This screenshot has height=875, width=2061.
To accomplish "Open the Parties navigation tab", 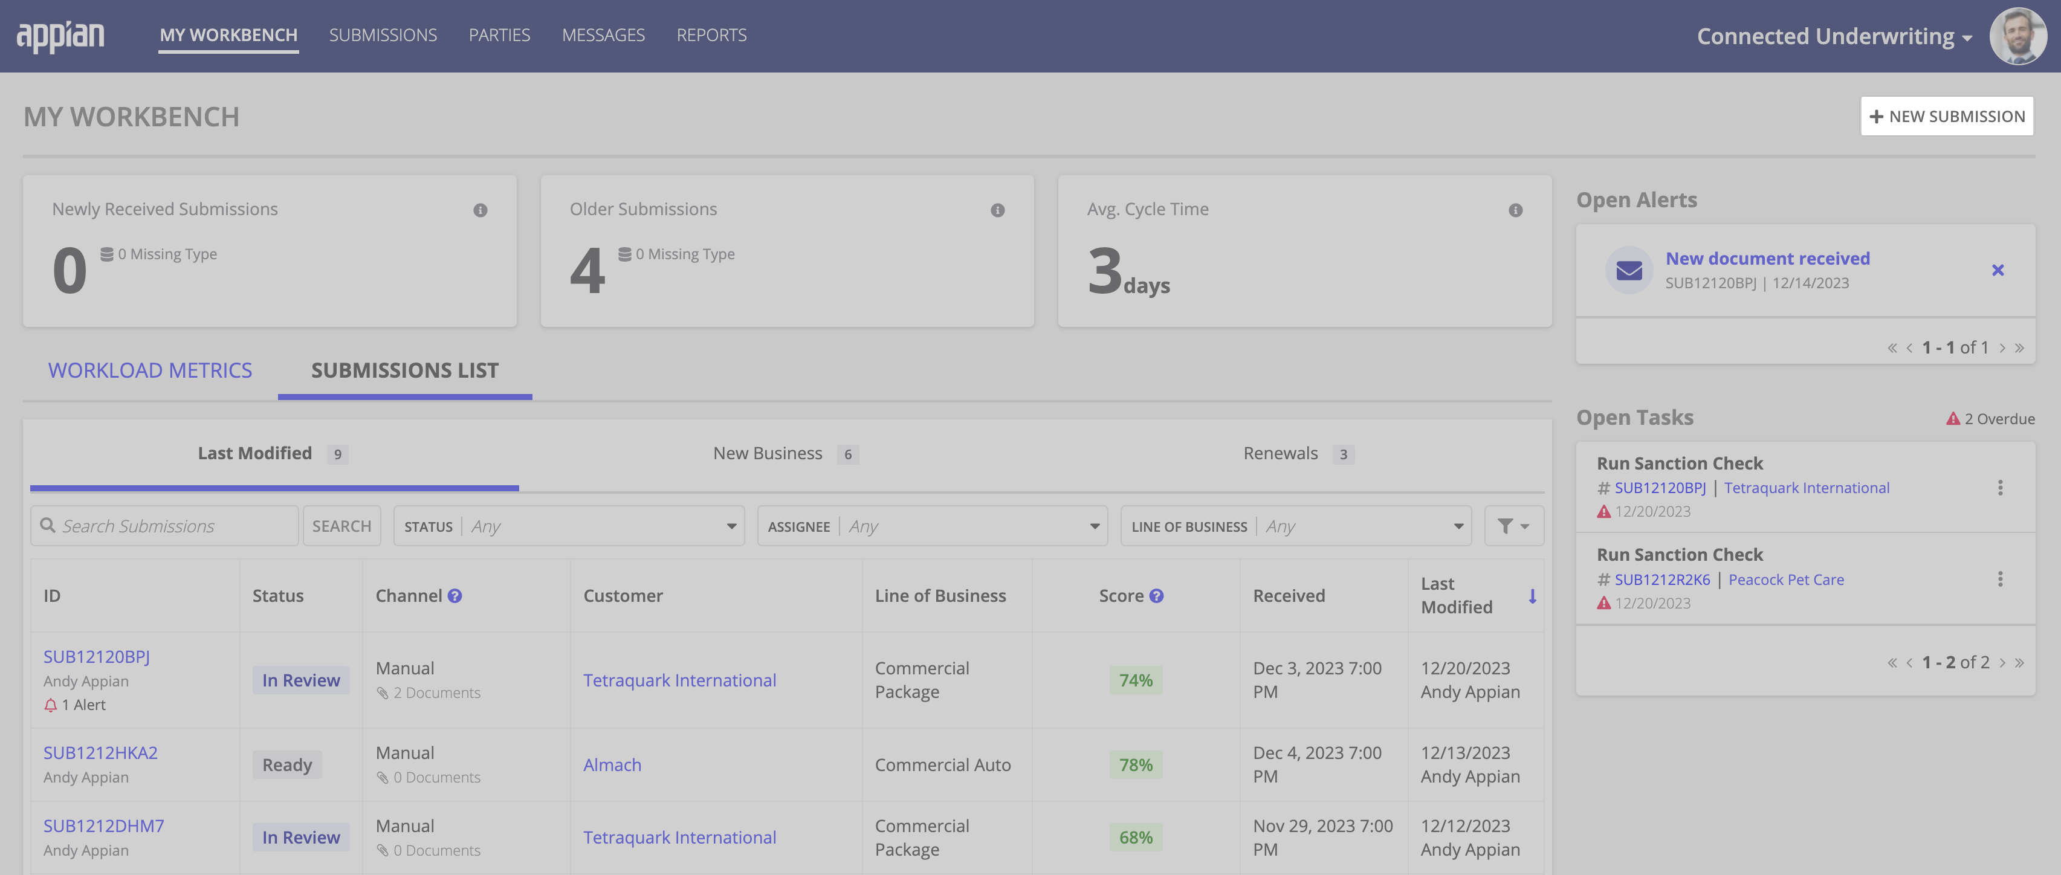I will (499, 35).
